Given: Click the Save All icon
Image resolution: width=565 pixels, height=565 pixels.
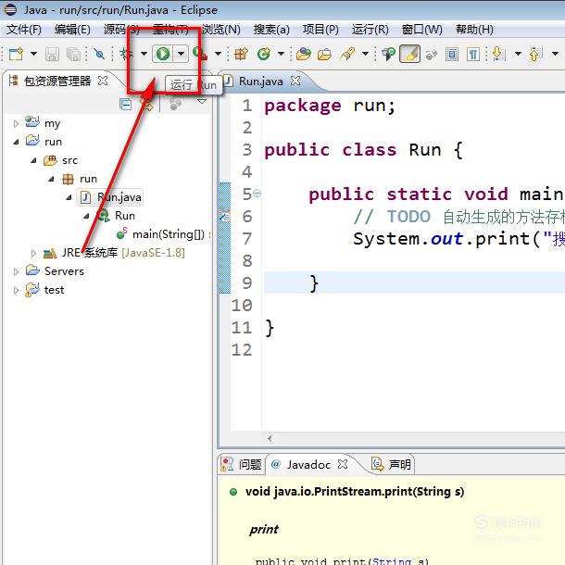Looking at the screenshot, I should [74, 55].
